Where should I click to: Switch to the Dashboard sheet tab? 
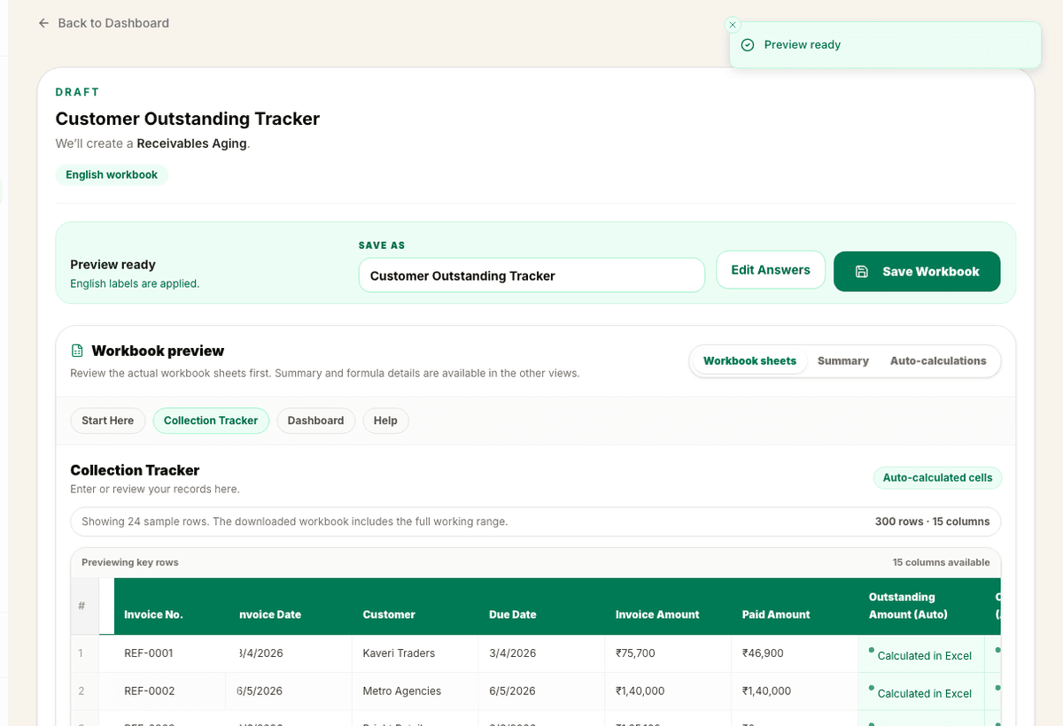(x=315, y=421)
